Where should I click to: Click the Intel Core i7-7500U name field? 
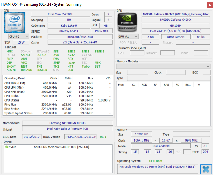tap(60, 14)
